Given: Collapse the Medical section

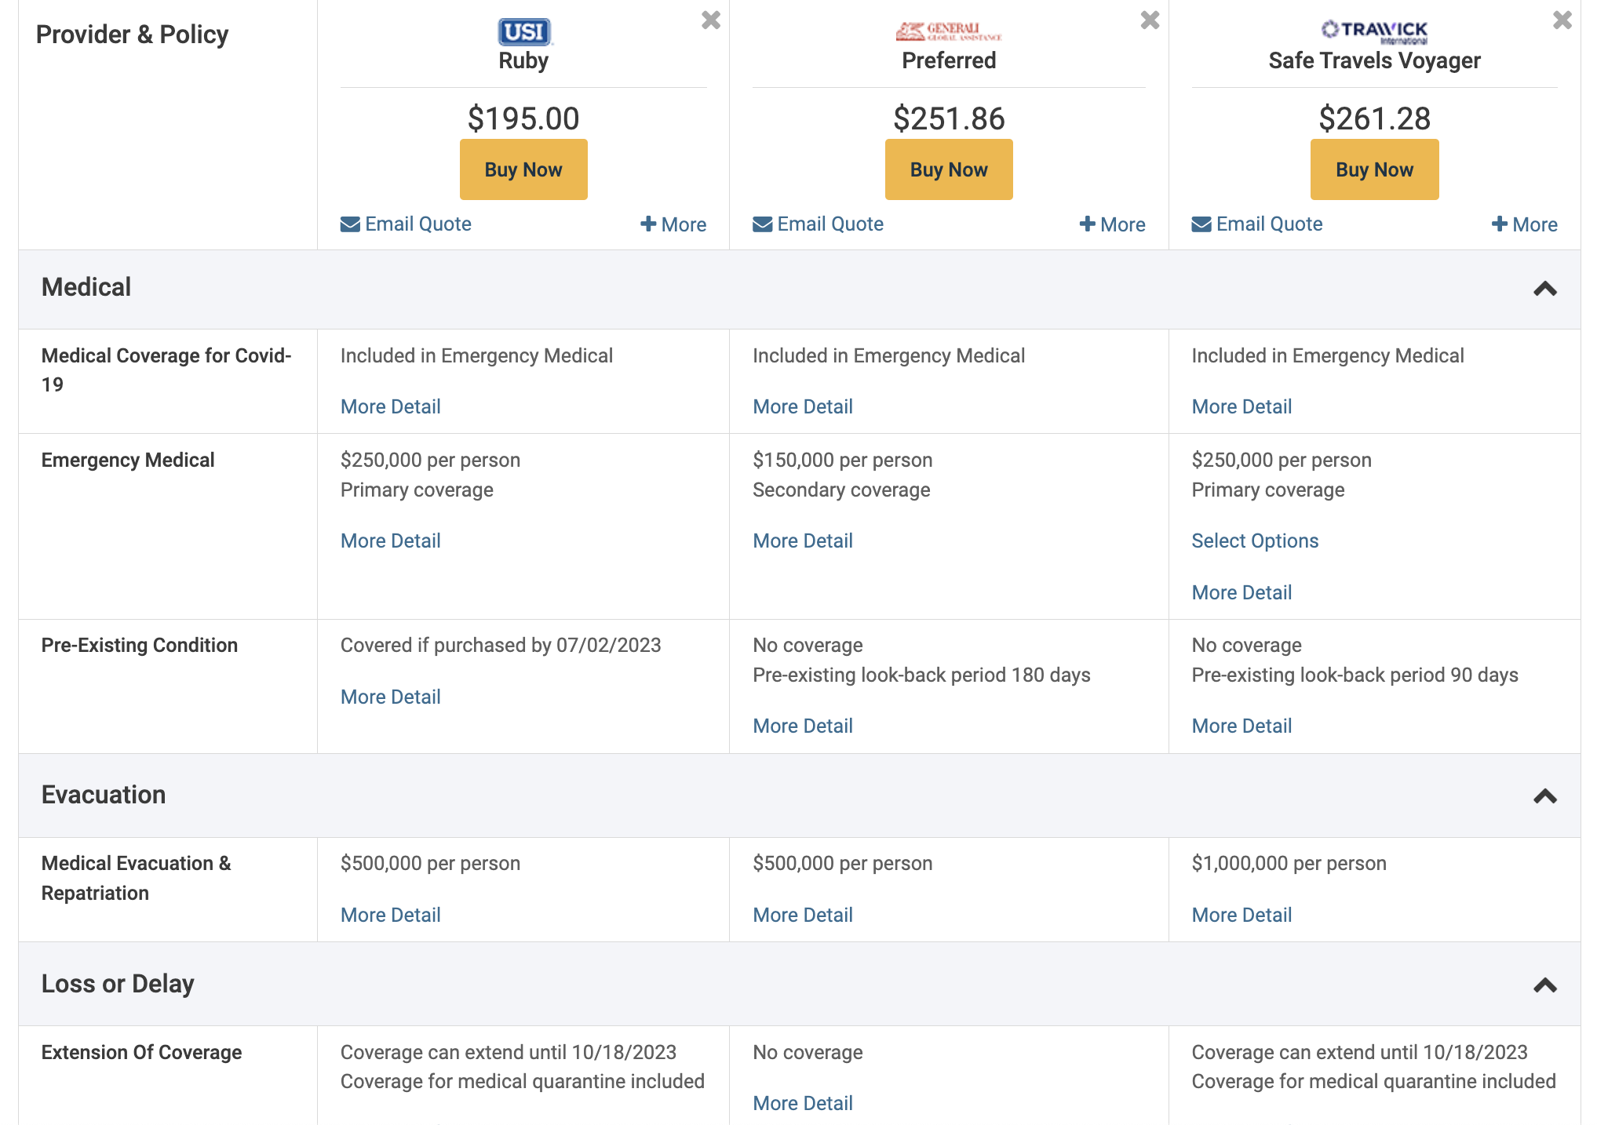Looking at the screenshot, I should (1544, 289).
